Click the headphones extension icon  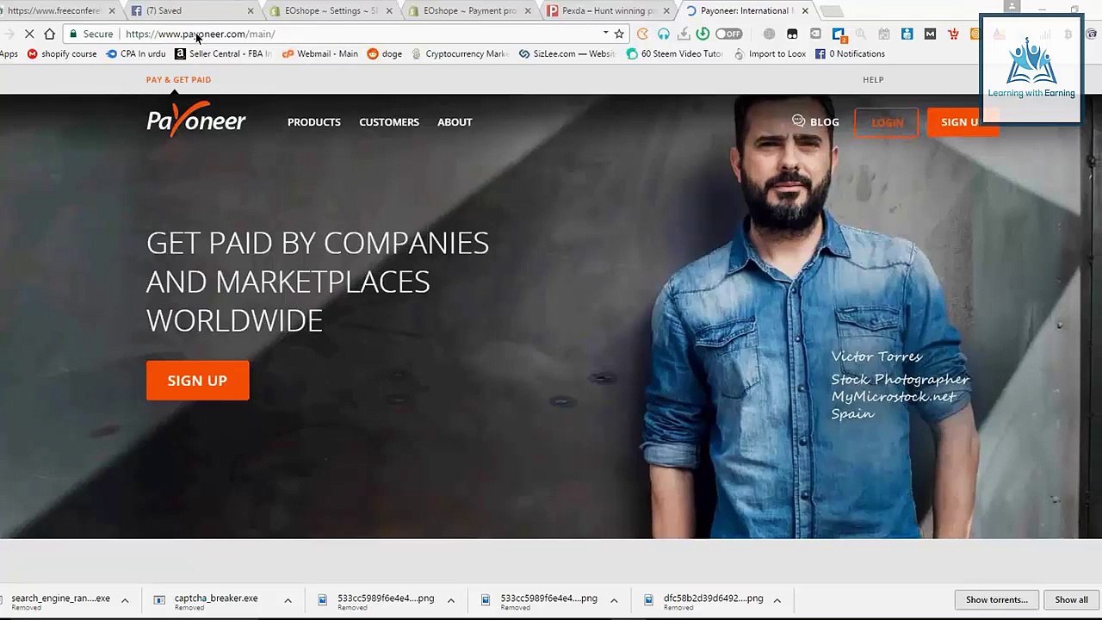664,34
